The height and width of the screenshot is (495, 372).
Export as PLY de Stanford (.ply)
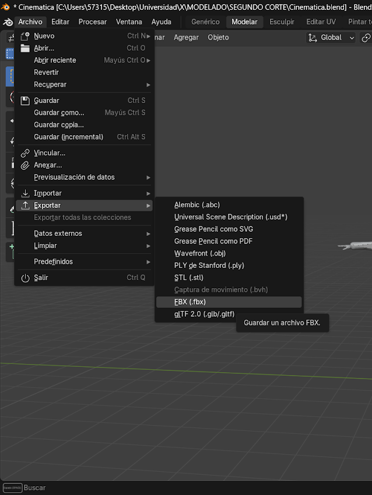(229, 266)
